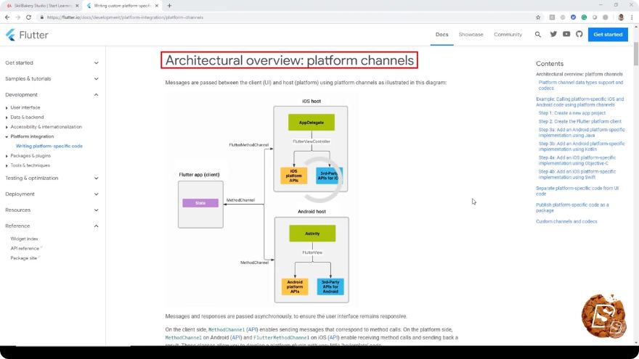Bookmark this page with the star icon
Image resolution: width=639 pixels, height=359 pixels.
[x=538, y=17]
